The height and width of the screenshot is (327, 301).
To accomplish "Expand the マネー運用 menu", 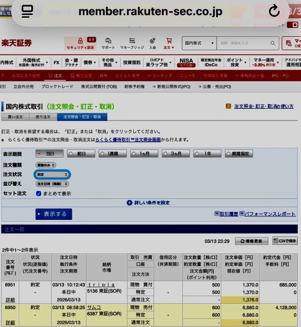I will click(x=265, y=63).
